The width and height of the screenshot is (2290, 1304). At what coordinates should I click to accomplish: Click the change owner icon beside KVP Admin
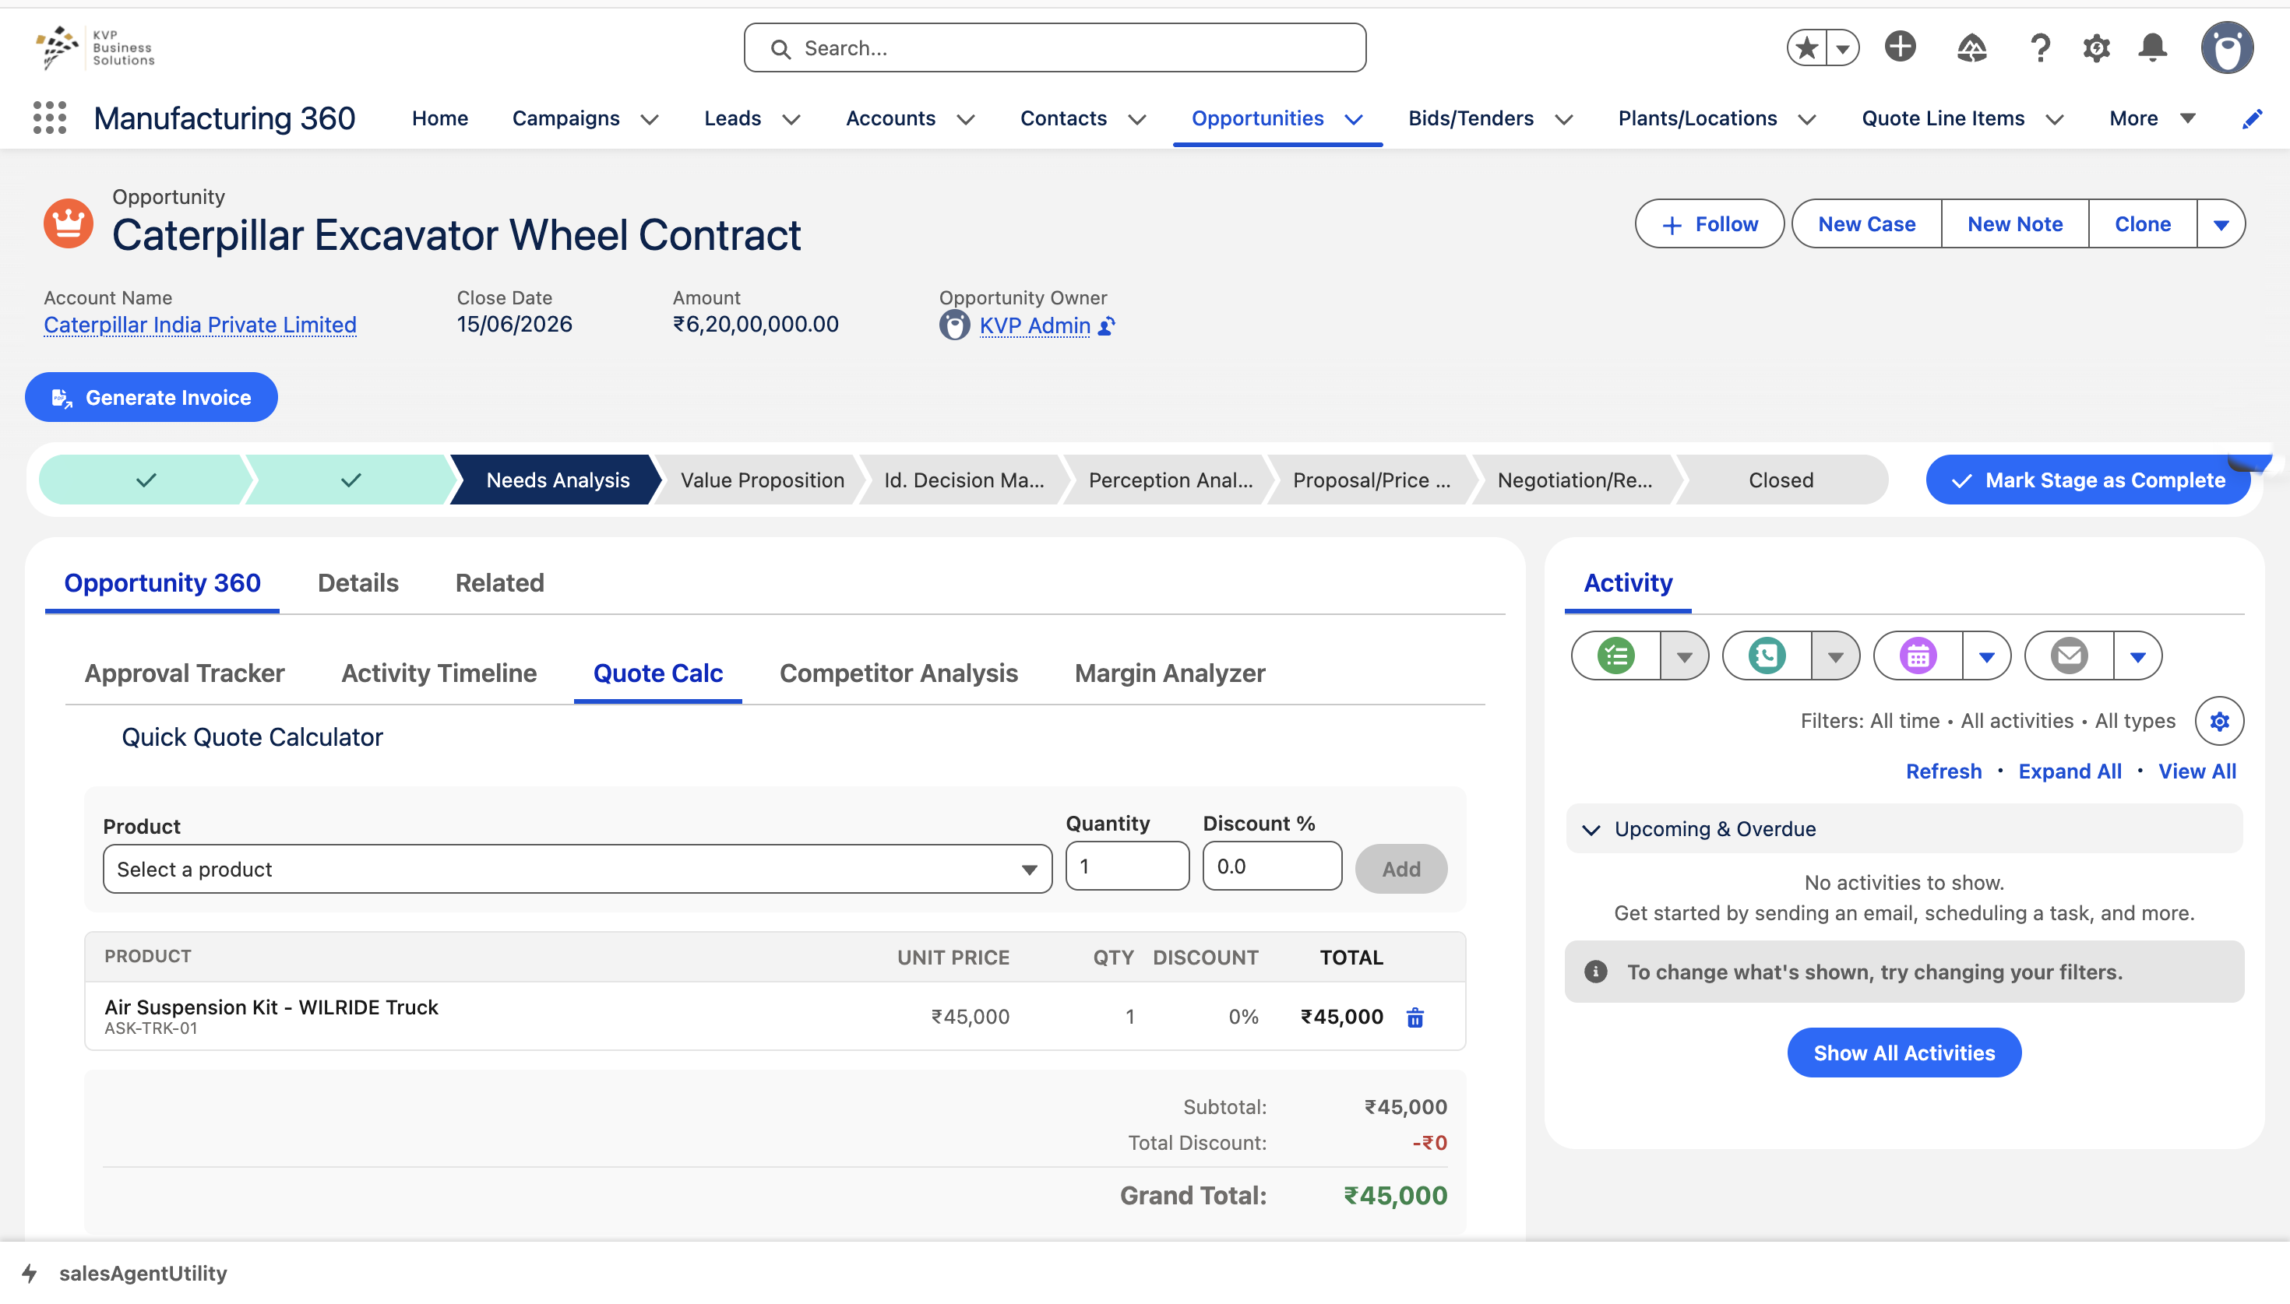click(x=1107, y=326)
